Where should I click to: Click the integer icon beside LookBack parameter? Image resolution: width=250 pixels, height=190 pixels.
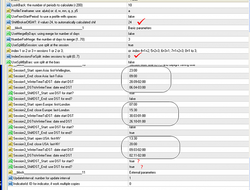click(x=8, y=5)
